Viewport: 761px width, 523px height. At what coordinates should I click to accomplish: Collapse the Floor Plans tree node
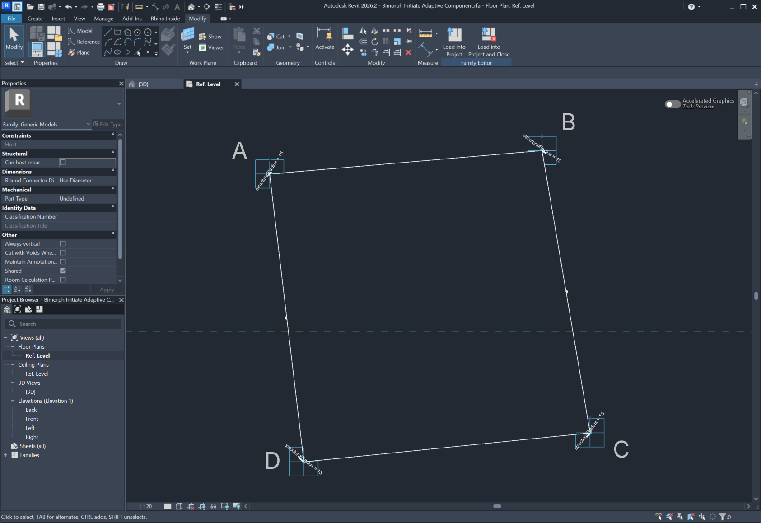(13, 346)
